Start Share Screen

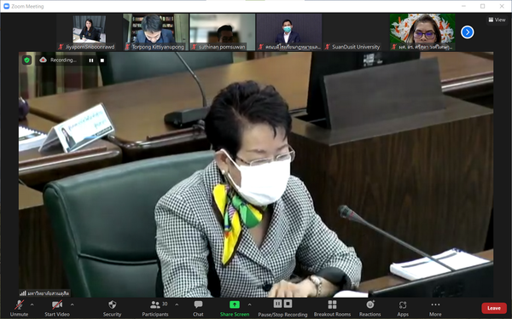(x=235, y=309)
